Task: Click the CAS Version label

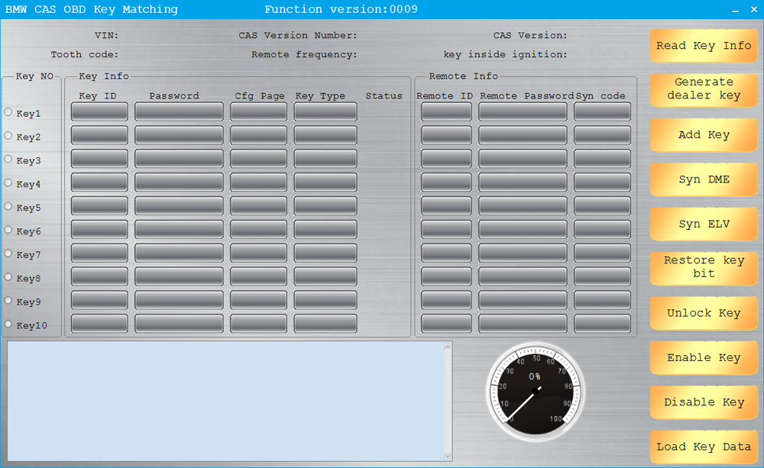Action: click(x=530, y=36)
